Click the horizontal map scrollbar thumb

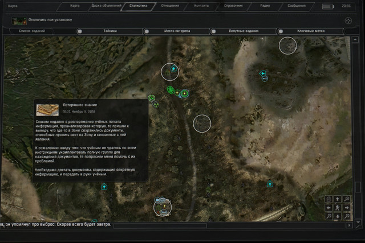pos(160,225)
